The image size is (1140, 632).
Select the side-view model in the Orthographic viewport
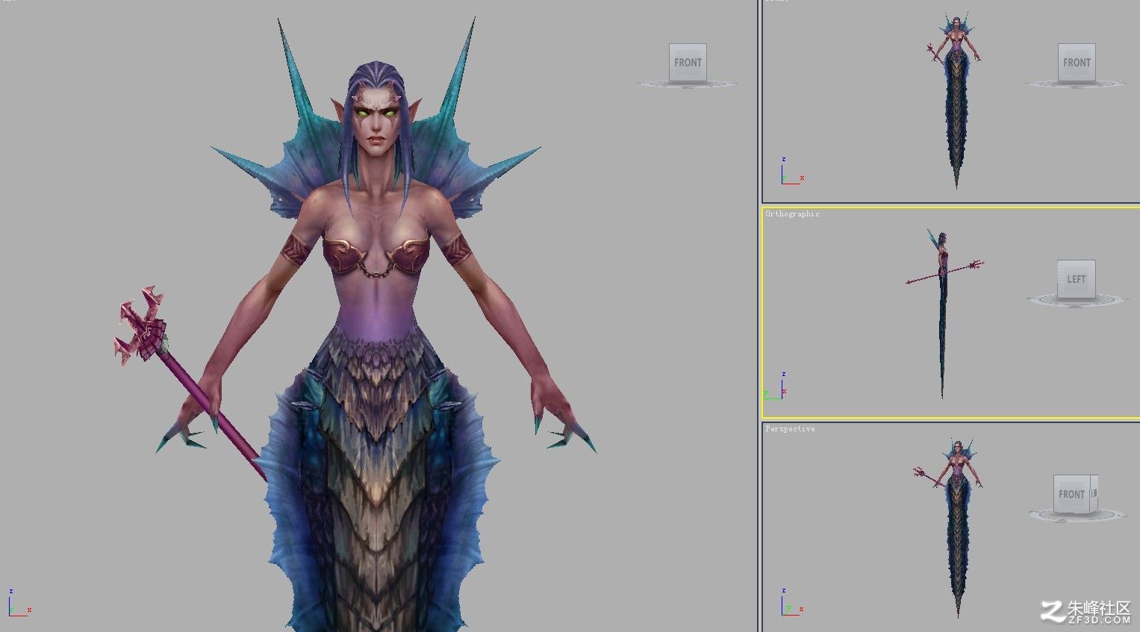(942, 313)
